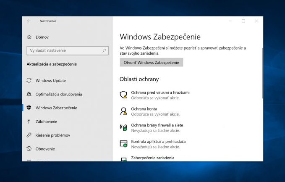The width and height of the screenshot is (285, 182).
Task: Click the Zabezpečenie zariadenia device icon
Action: pos(124,159)
